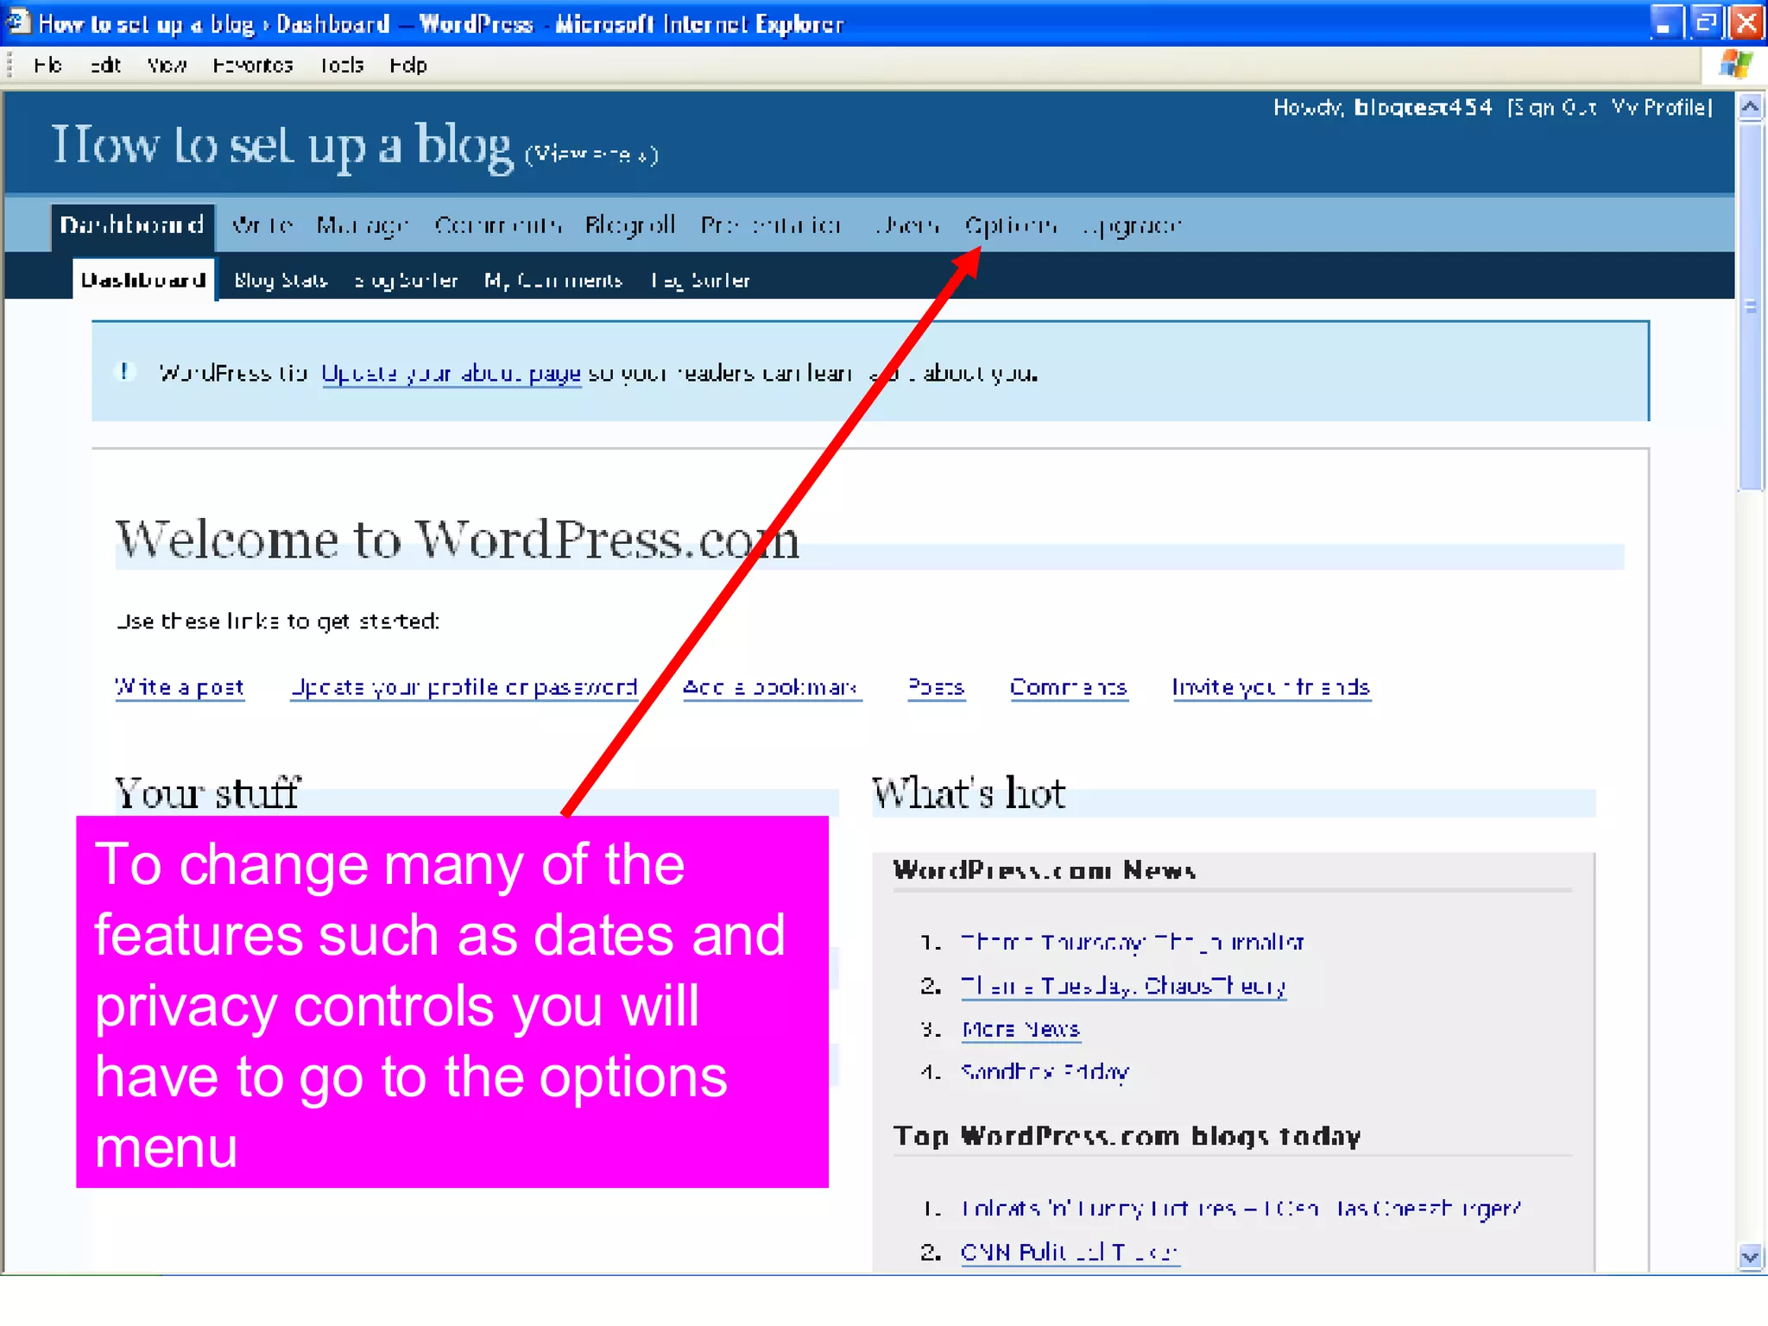Open the Sandbox Friday news link
Image resolution: width=1768 pixels, height=1326 pixels.
pyautogui.click(x=1045, y=1072)
